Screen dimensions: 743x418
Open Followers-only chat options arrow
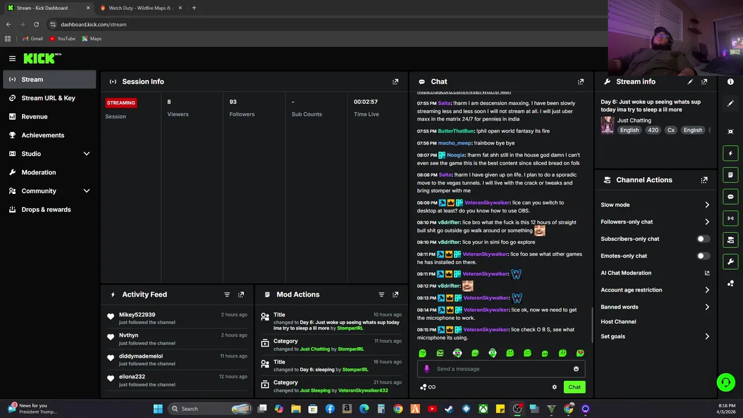click(x=707, y=222)
